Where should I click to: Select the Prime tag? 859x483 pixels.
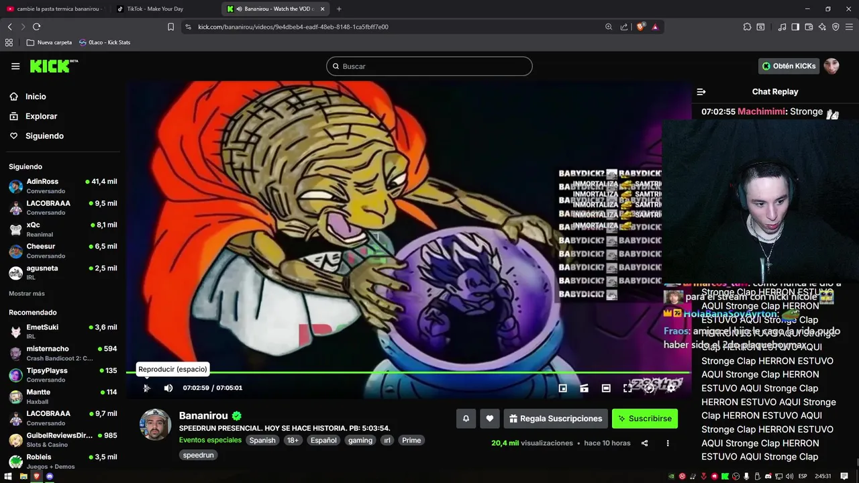411,440
